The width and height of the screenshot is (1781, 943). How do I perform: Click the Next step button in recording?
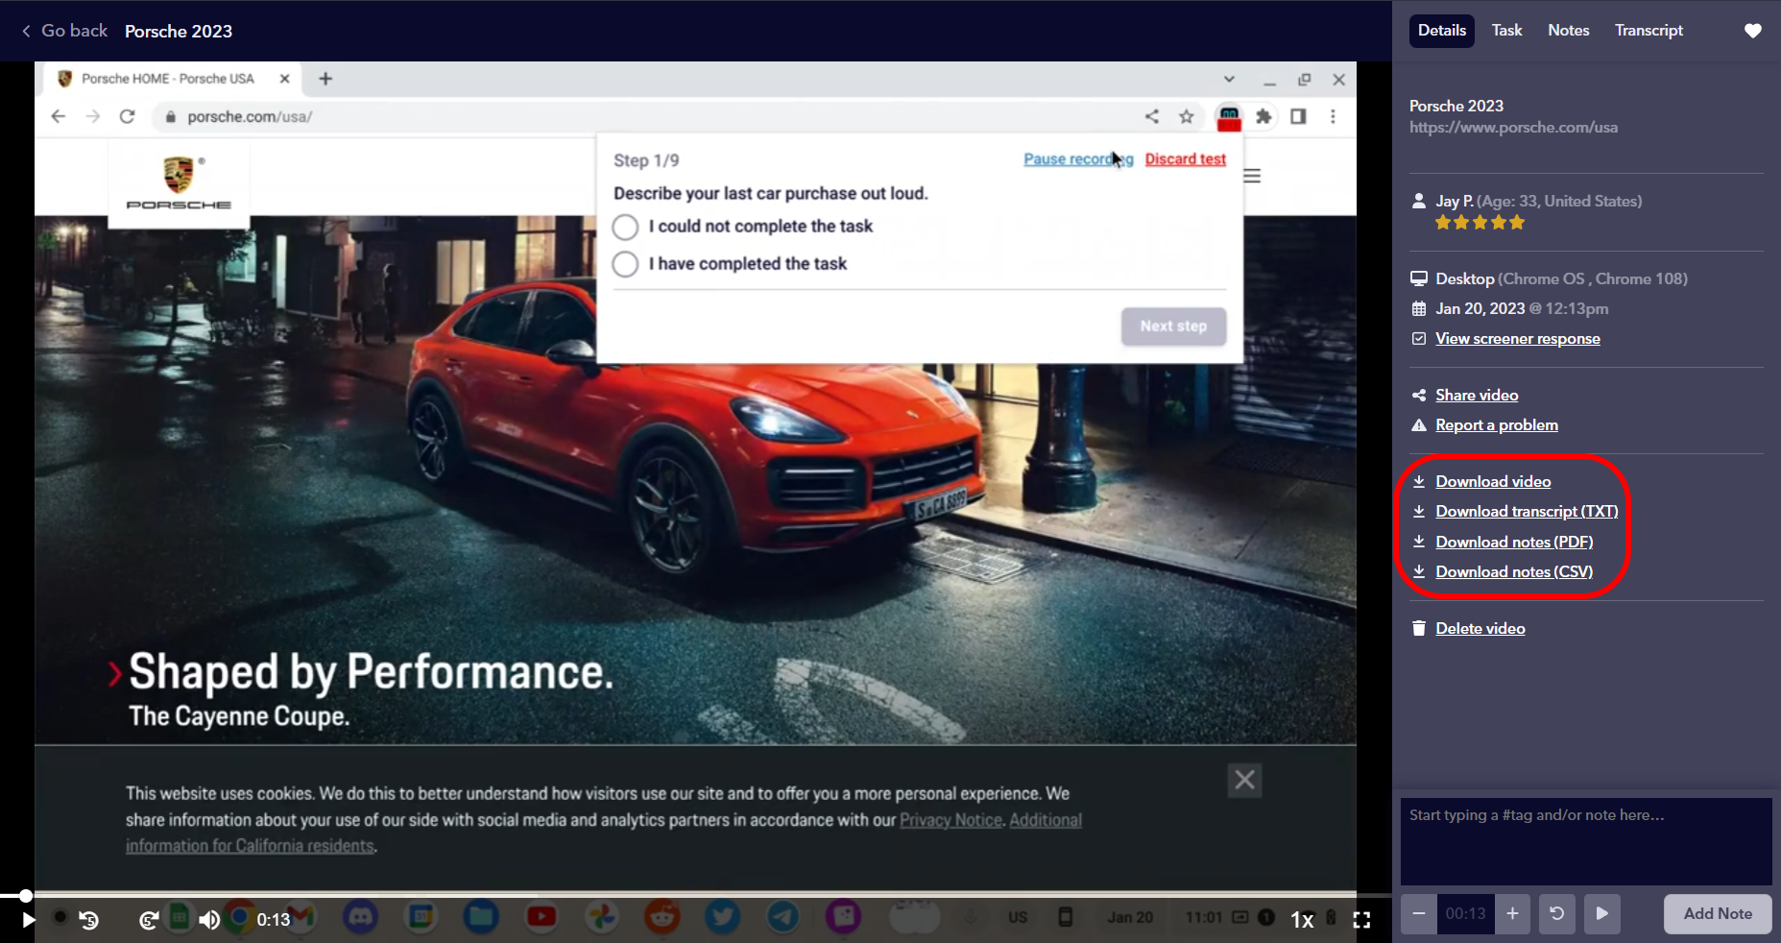point(1173,326)
